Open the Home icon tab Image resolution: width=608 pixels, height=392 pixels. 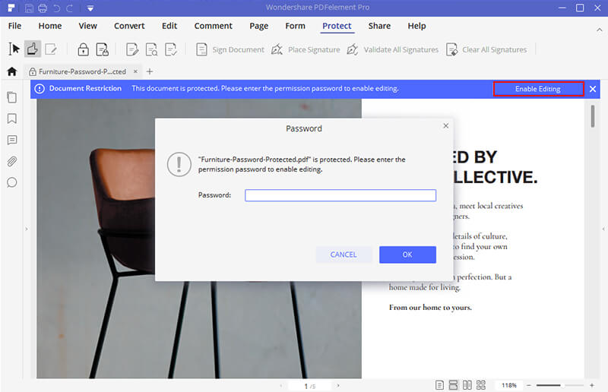11,71
